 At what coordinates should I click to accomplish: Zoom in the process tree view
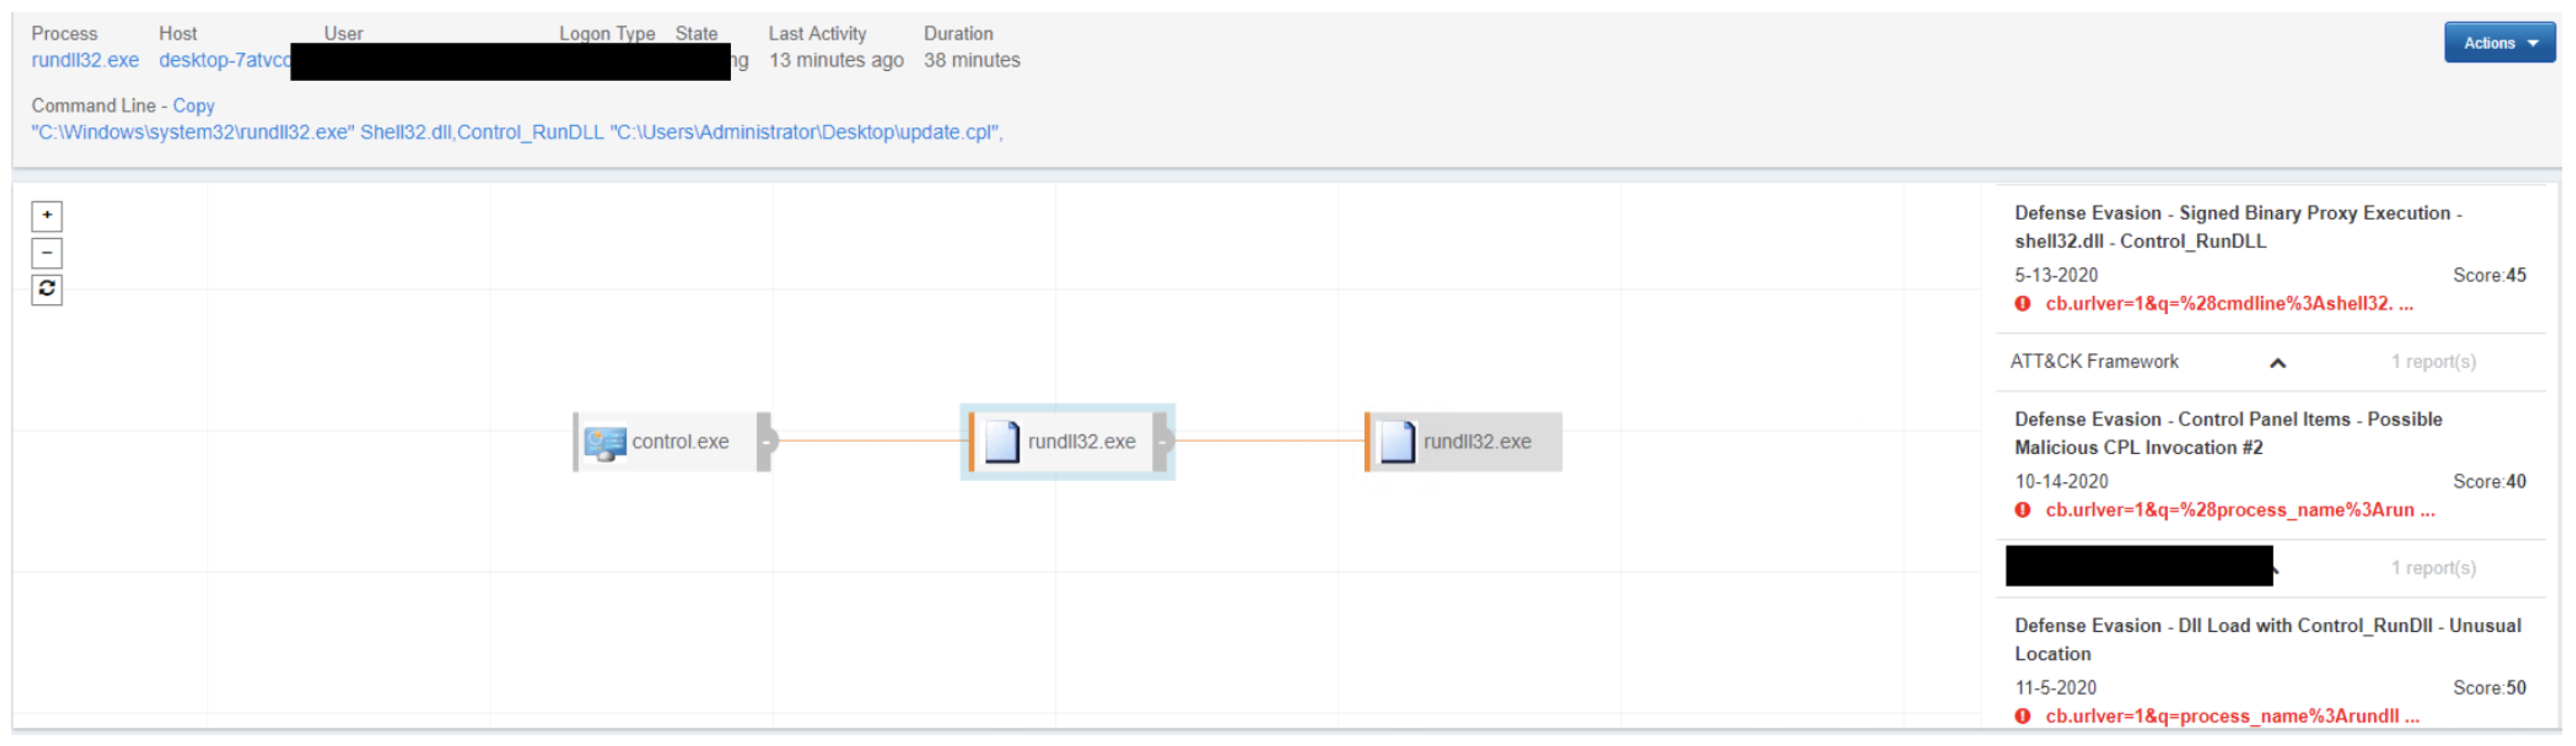(x=46, y=216)
